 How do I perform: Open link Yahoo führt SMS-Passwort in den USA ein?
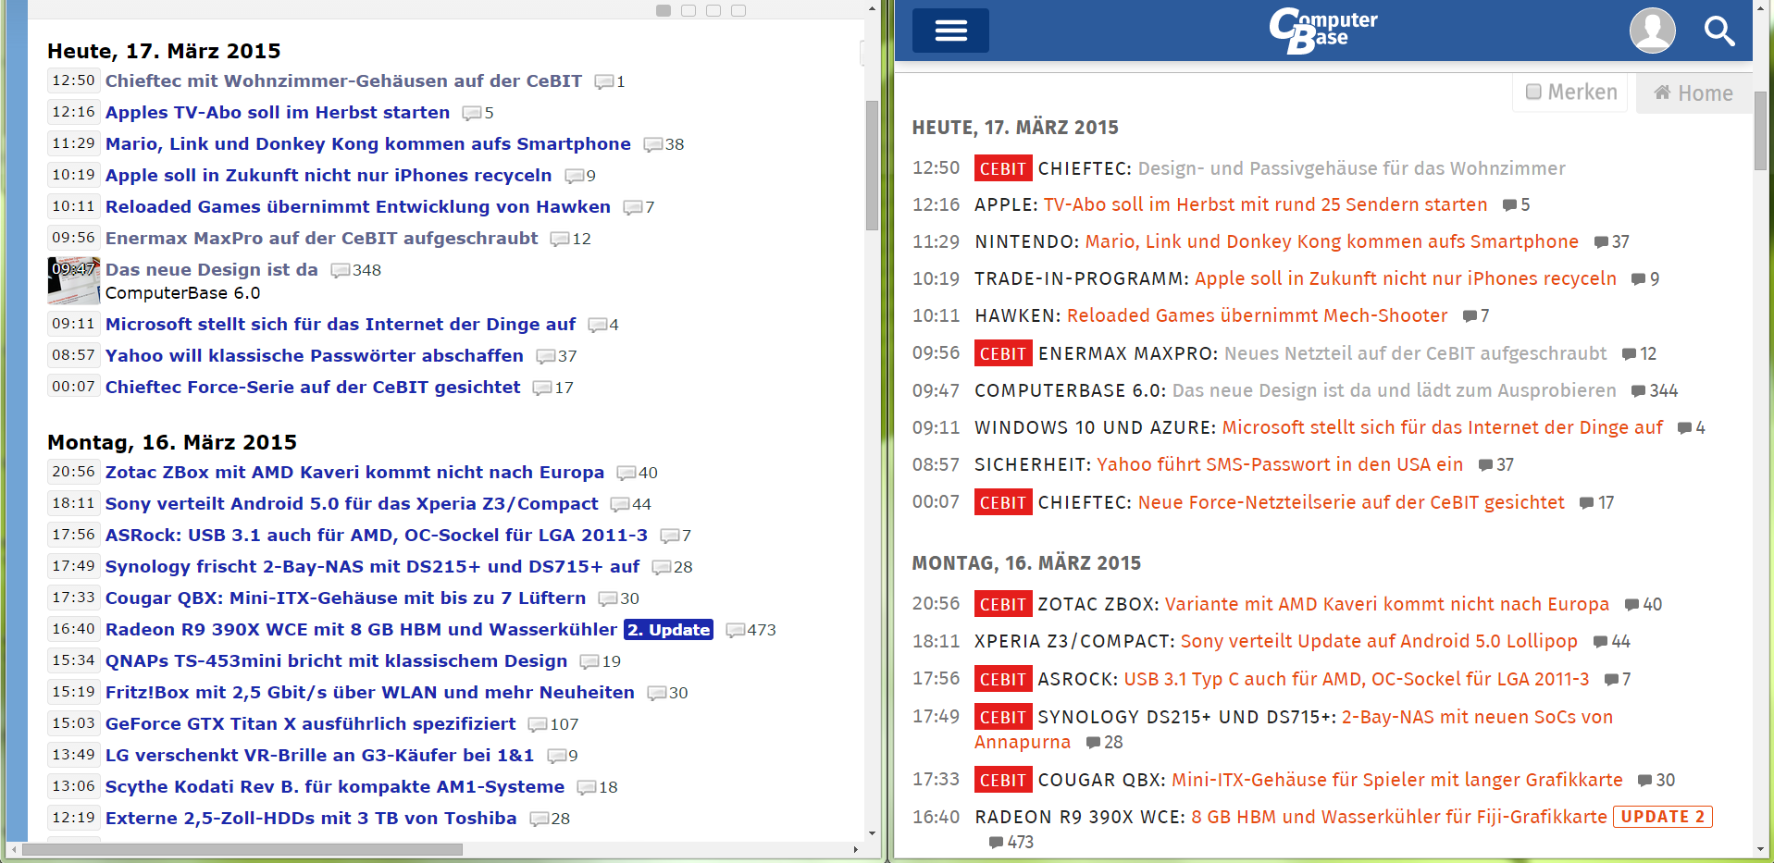1280,464
